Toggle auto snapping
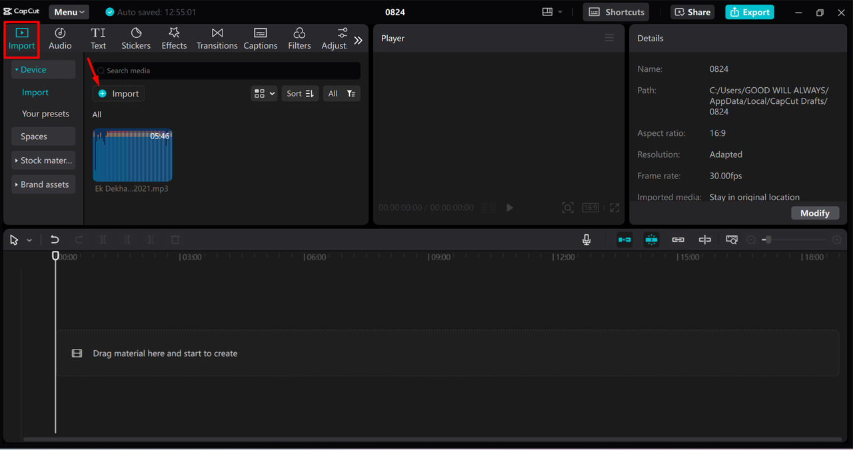 coord(652,240)
